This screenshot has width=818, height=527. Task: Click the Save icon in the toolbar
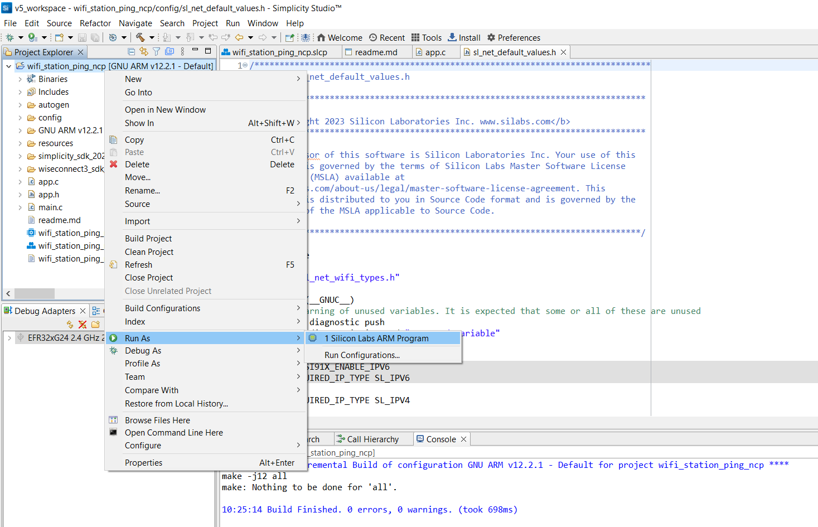tap(83, 37)
